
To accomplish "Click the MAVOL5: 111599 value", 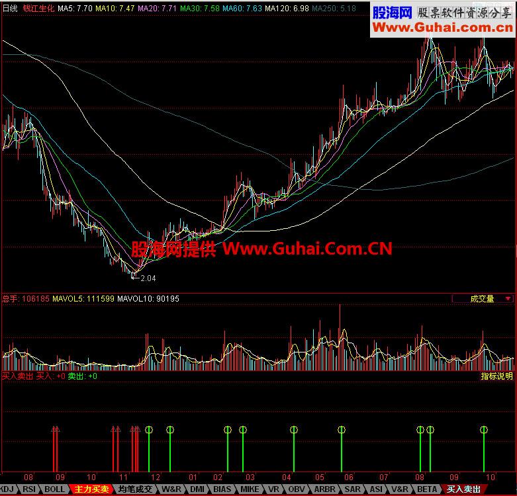I will [83, 299].
